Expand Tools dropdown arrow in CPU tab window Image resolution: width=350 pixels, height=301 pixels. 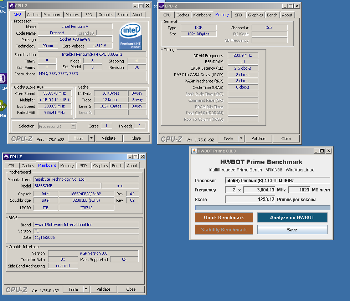[x=92, y=138]
